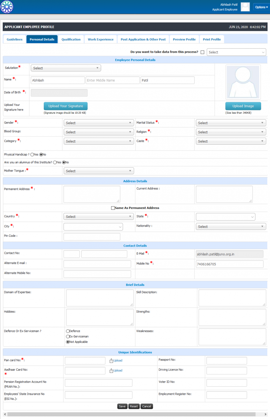This screenshot has height=419, width=270.
Task: Open the Work Experience tab
Action: [101, 39]
